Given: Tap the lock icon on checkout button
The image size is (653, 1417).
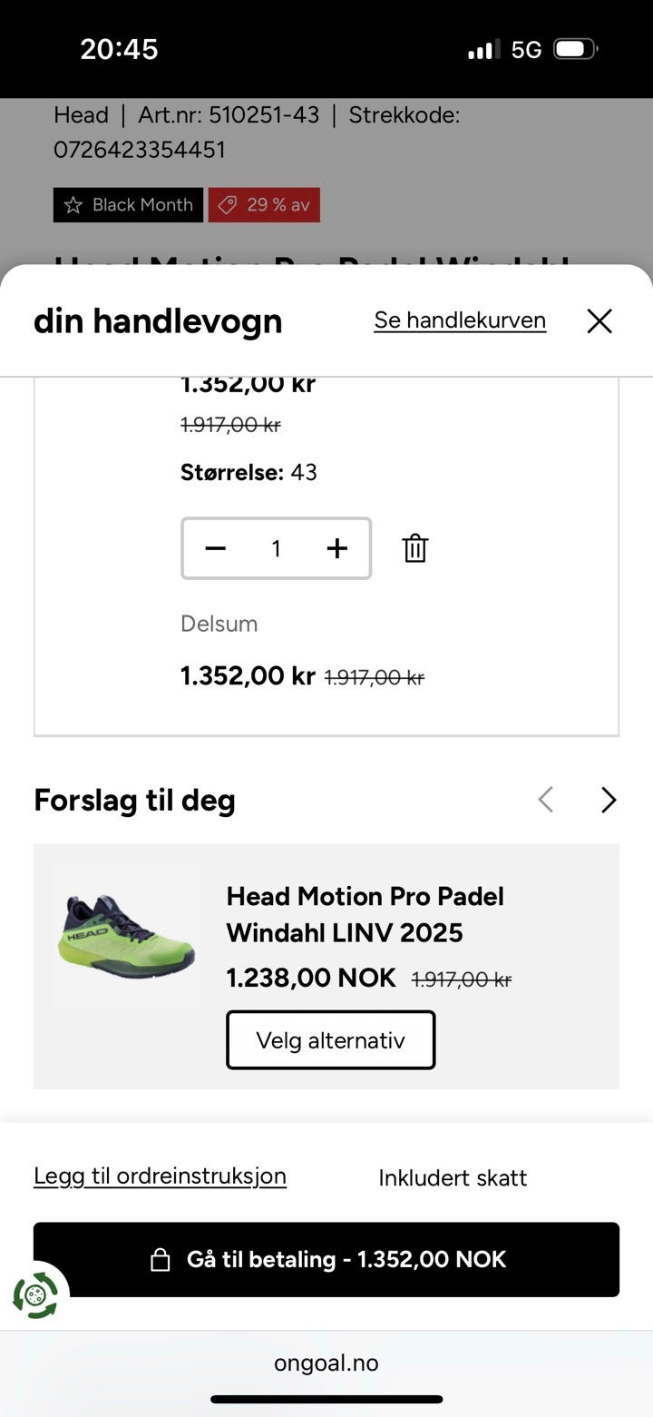Looking at the screenshot, I should pyautogui.click(x=161, y=1260).
